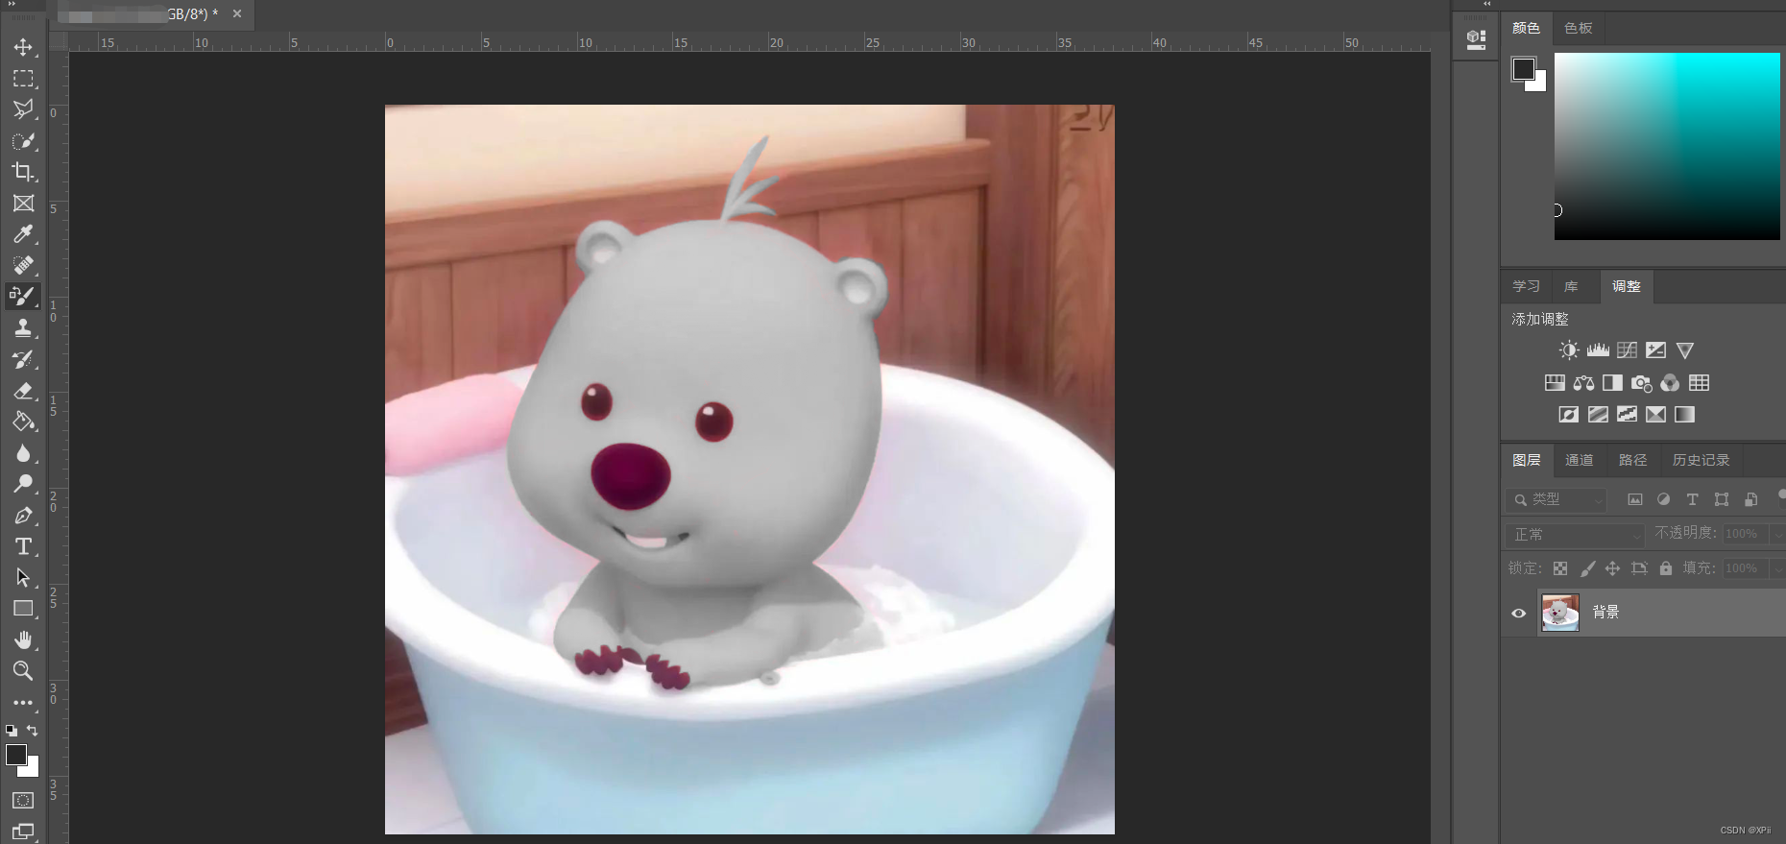Select the Rectangular Marquee tool
Screen dimensions: 1786x844
[23, 78]
